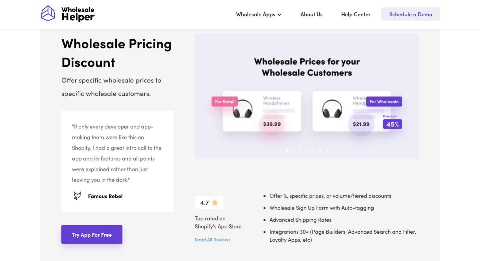Image resolution: width=480 pixels, height=261 pixels.
Task: Click the Famous Rebel fox avatar icon
Action: pyautogui.click(x=77, y=196)
